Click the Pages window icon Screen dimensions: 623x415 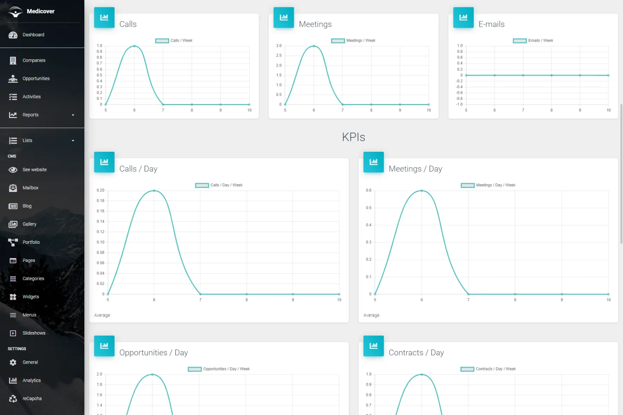(13, 261)
